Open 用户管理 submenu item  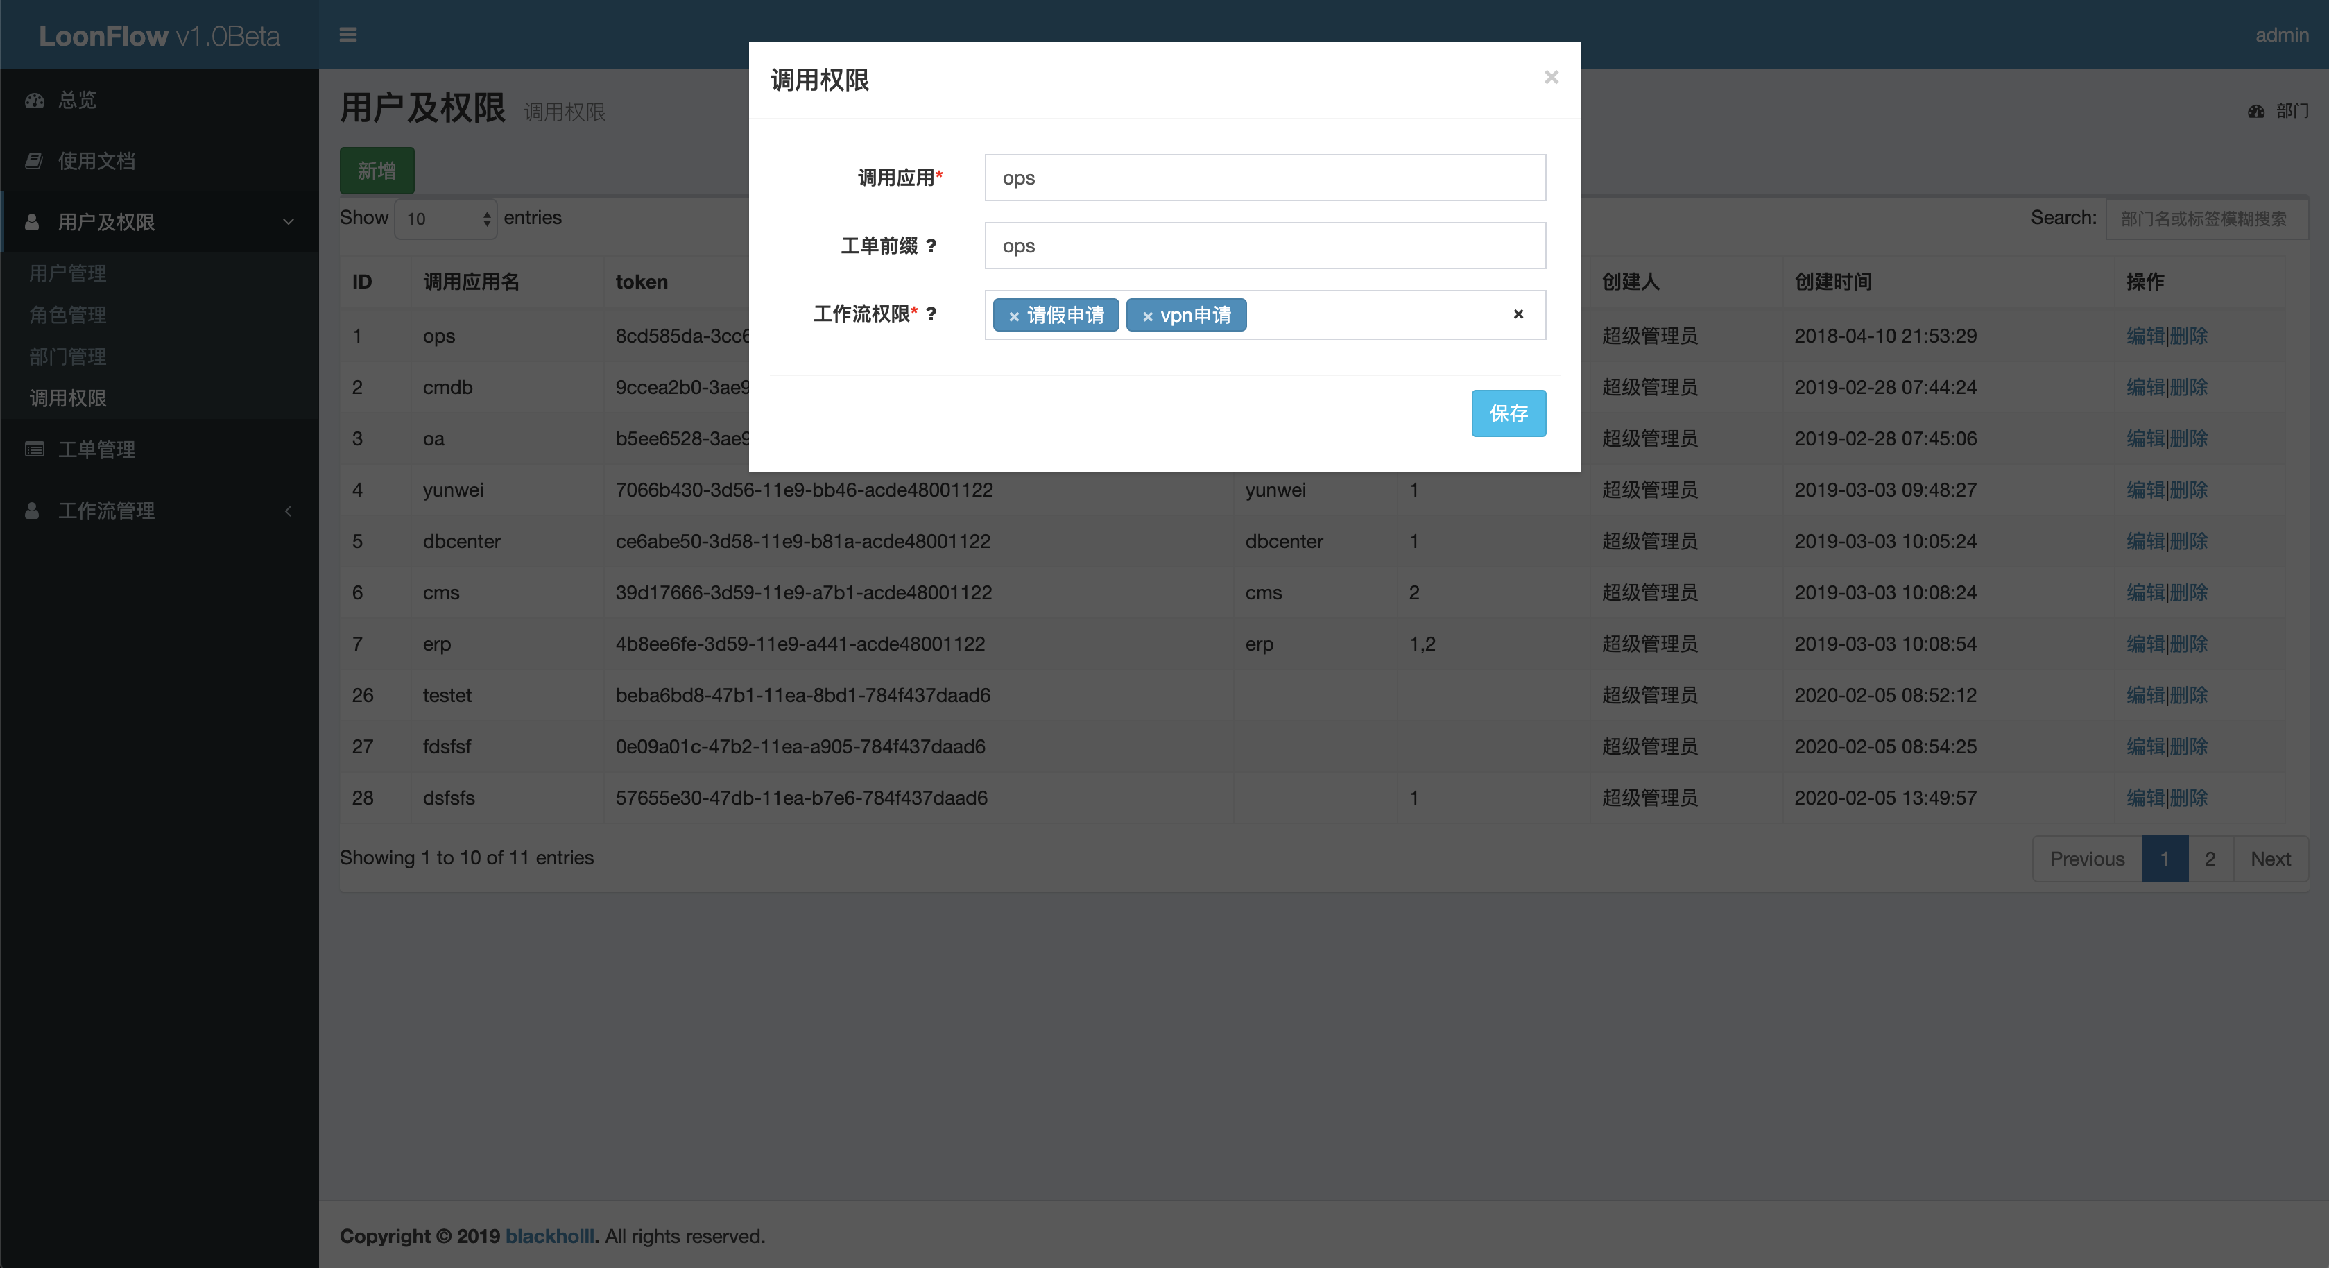tap(68, 273)
